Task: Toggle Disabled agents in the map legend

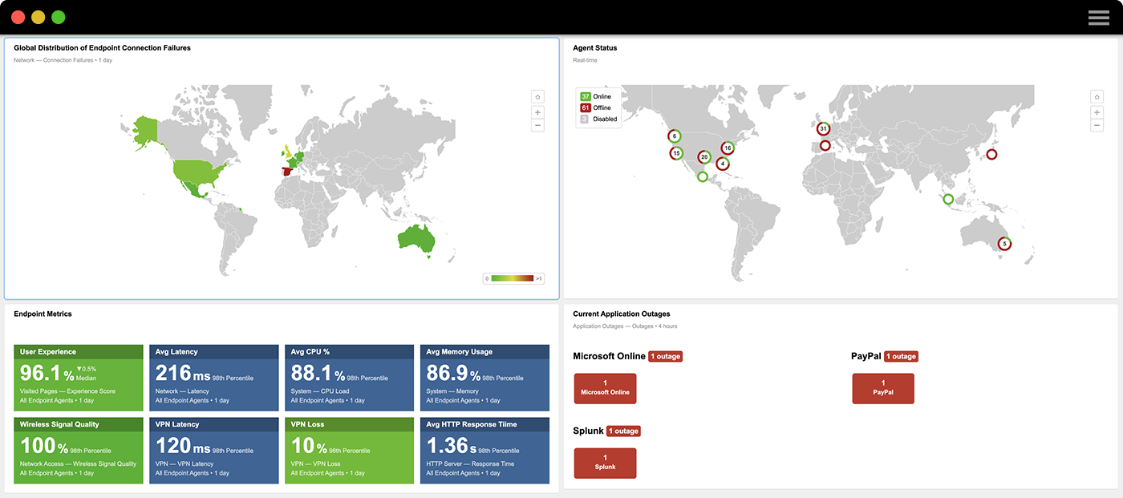Action: pyautogui.click(x=598, y=119)
